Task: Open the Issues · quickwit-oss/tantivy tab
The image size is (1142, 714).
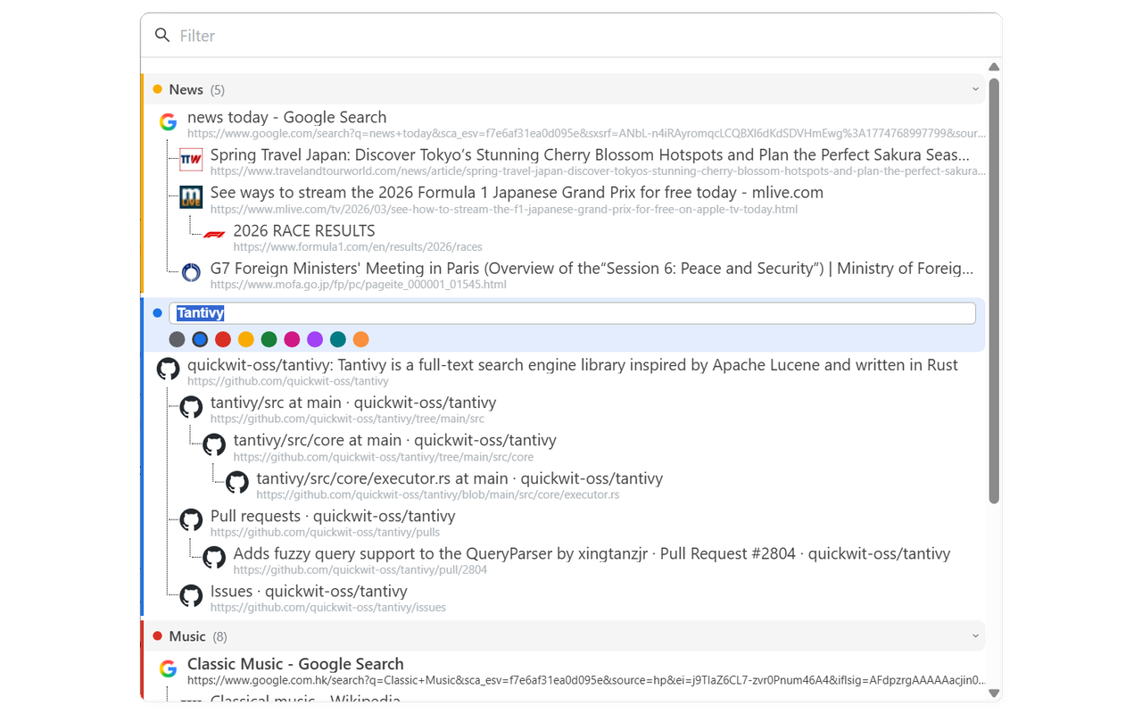Action: pos(309,591)
